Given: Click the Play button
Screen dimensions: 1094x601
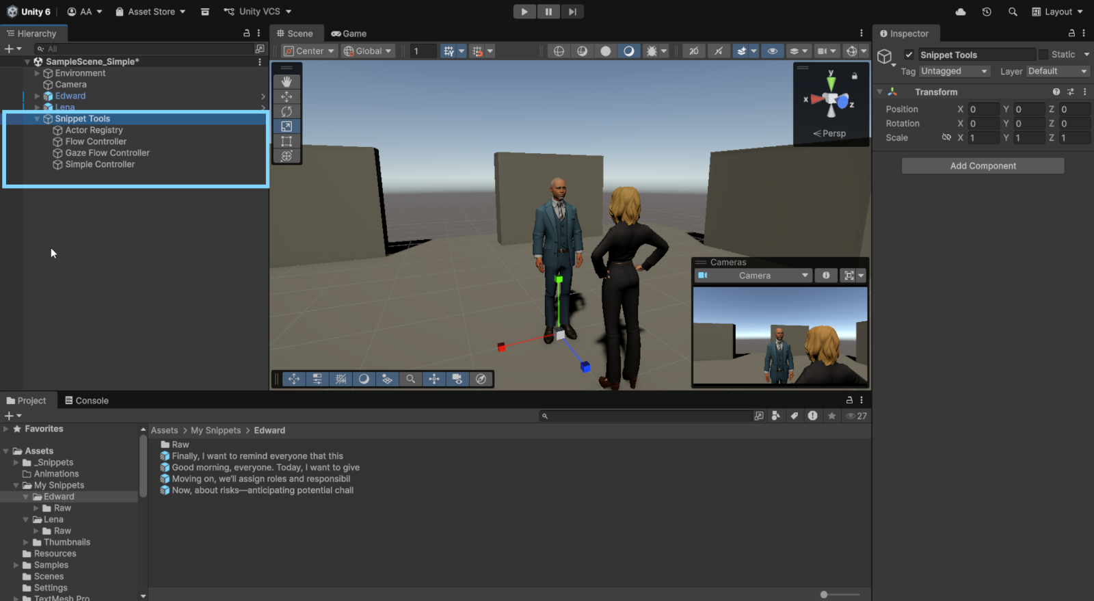Looking at the screenshot, I should point(524,12).
